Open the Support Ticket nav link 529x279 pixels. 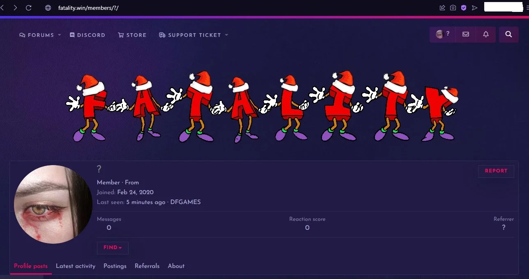pos(190,35)
